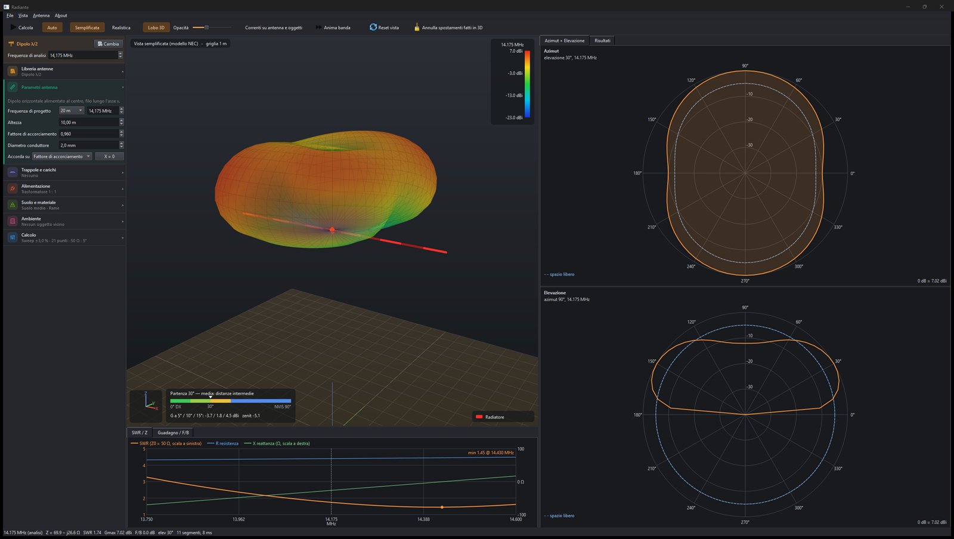Image resolution: width=954 pixels, height=539 pixels.
Task: Click the Cambia antenna button
Action: pyautogui.click(x=109, y=44)
